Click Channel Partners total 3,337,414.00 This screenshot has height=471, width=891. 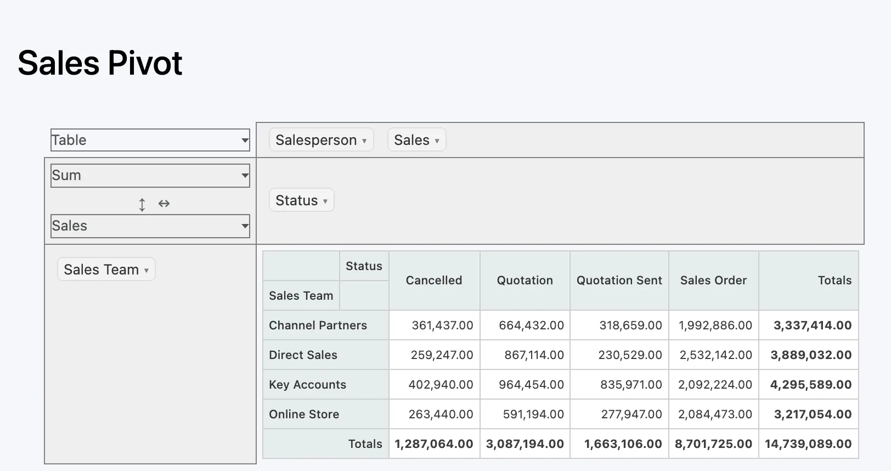point(809,325)
